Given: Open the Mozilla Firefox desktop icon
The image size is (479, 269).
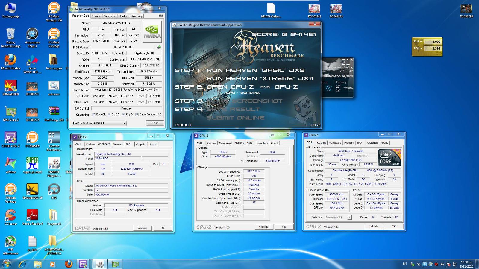Looking at the screenshot, I should click(11, 62).
